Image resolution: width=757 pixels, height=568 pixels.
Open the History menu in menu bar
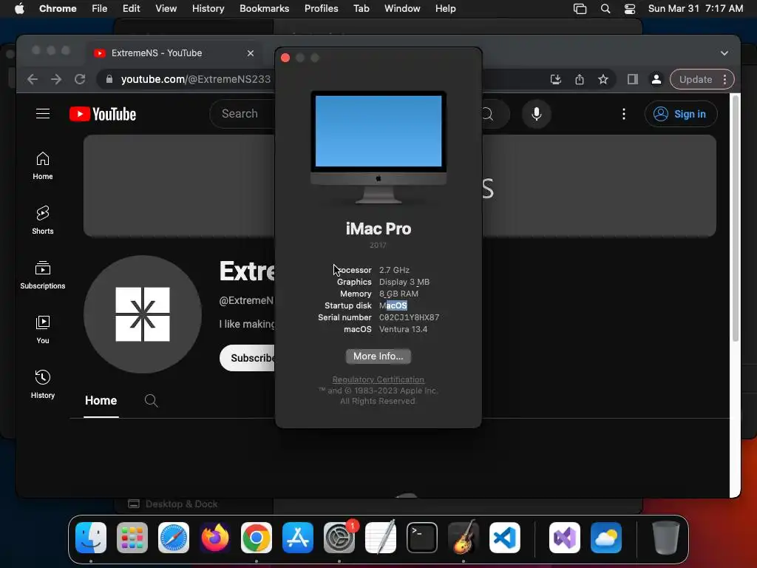pyautogui.click(x=208, y=9)
